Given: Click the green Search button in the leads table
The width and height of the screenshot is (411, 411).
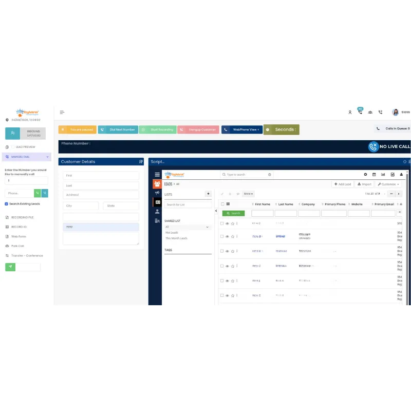Looking at the screenshot, I should tap(233, 213).
